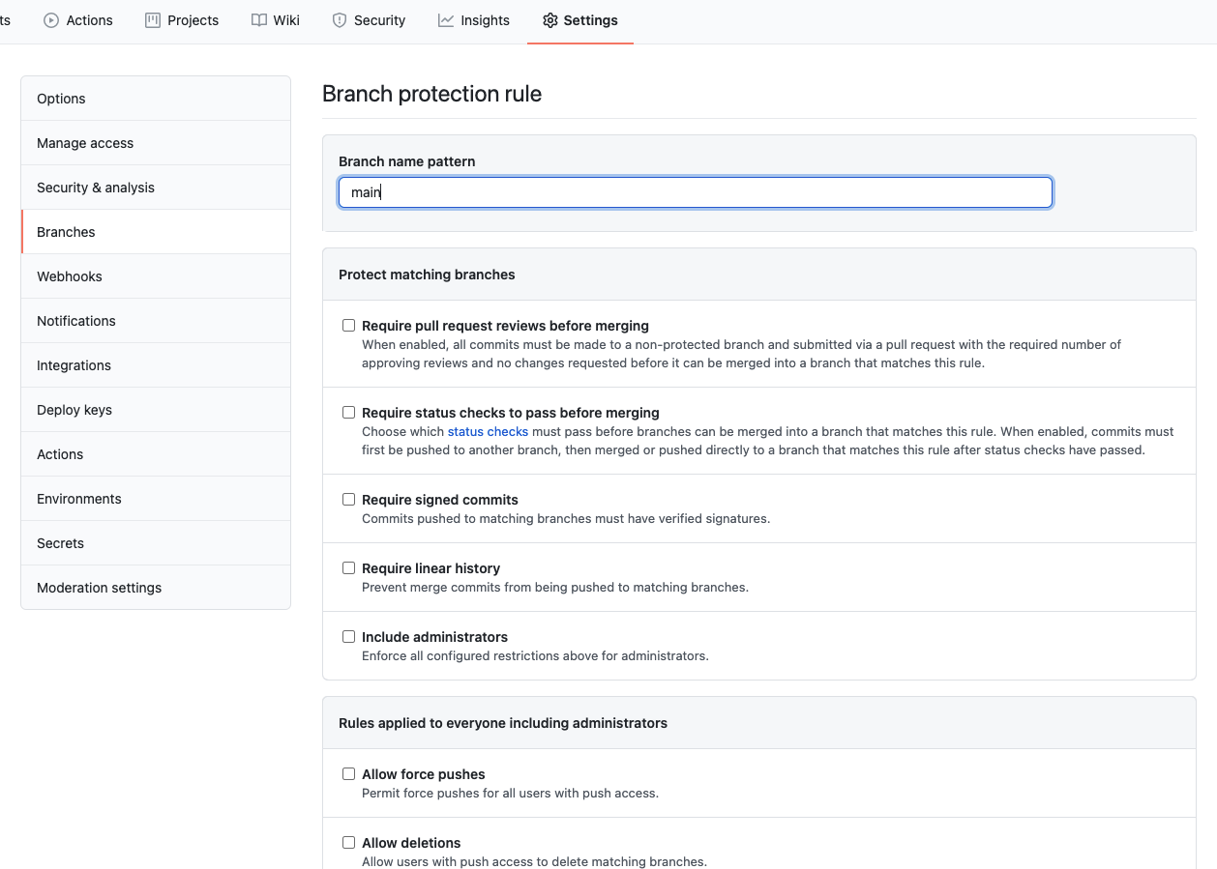Check Require status checks to pass
Screen dimensions: 1217x869
(x=349, y=413)
